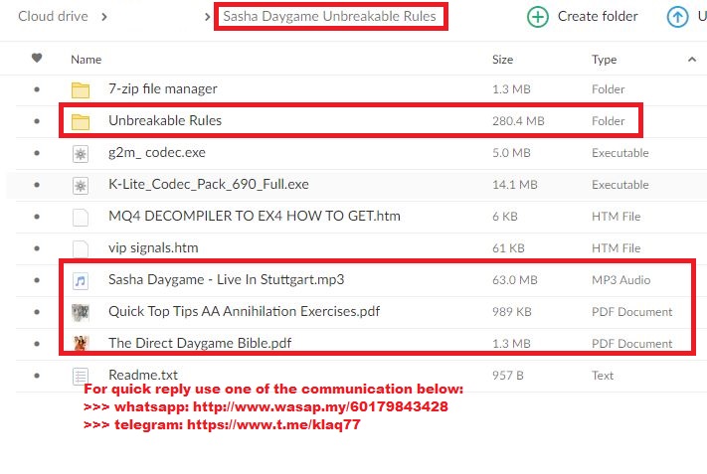Click the MP3 Audio type cell
Viewport: 707px width, 474px height.
coord(620,280)
